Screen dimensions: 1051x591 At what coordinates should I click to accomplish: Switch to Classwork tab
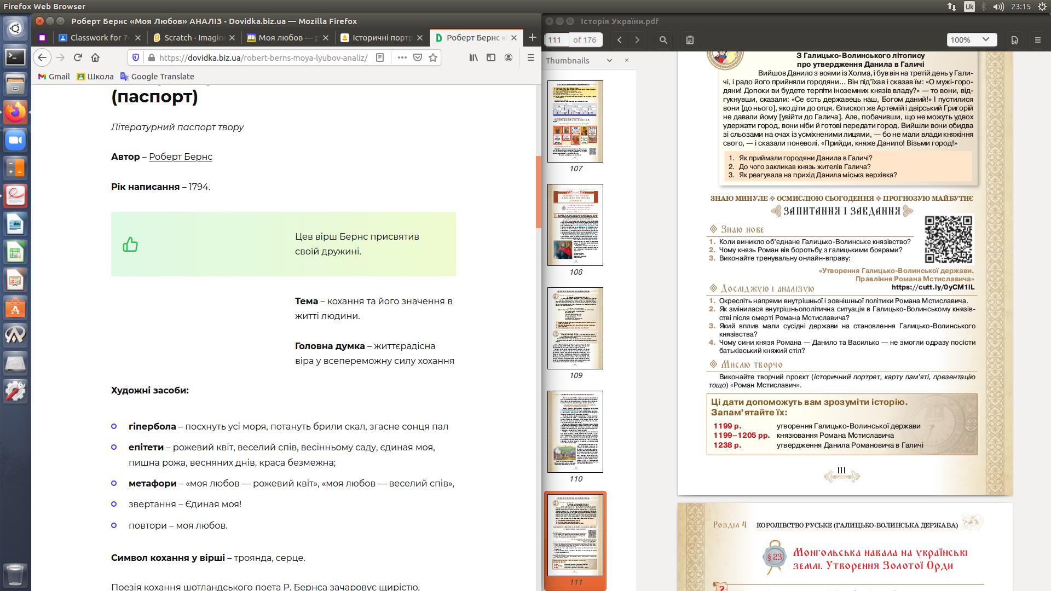click(99, 38)
